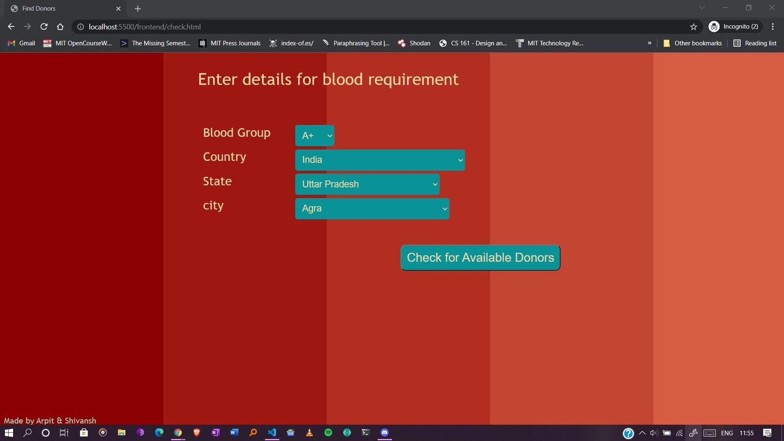Click Check for Available Donors button

coord(480,258)
